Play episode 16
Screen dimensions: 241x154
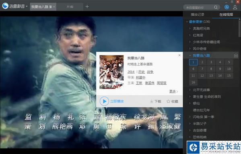(x=193, y=82)
